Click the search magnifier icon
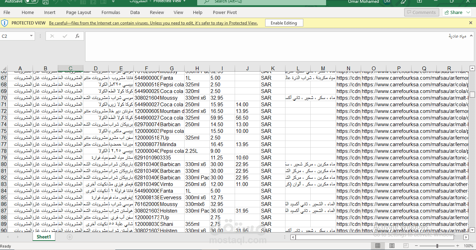The image size is (476, 250). 207,1
